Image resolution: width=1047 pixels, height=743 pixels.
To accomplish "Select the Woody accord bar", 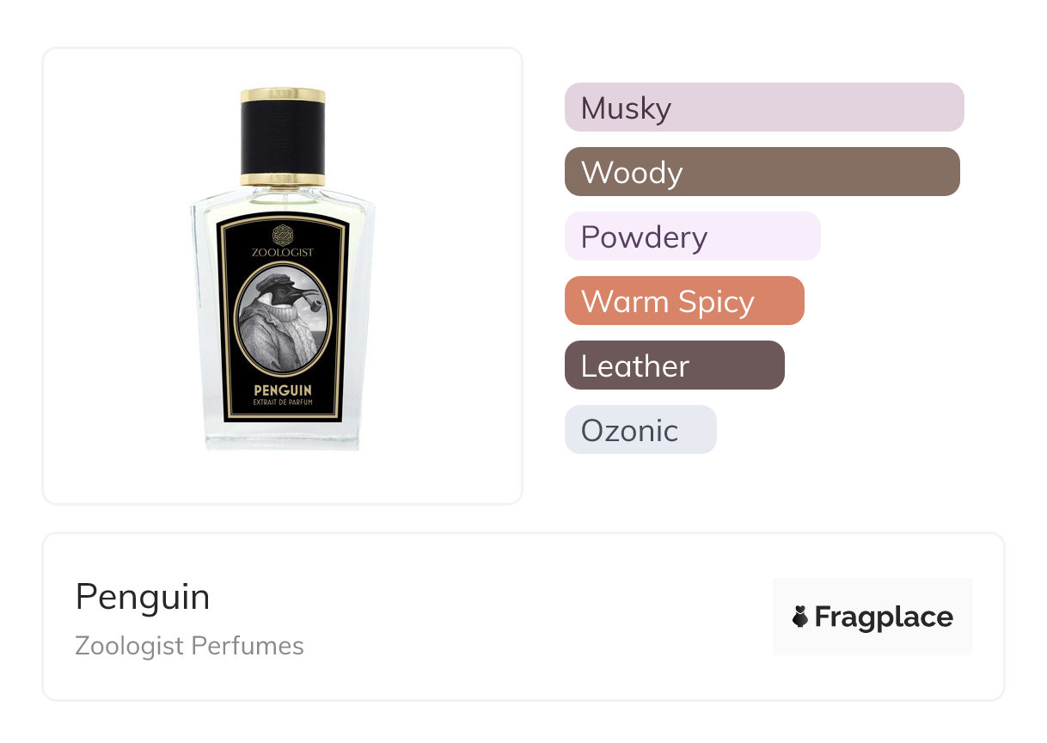I will pyautogui.click(x=762, y=172).
